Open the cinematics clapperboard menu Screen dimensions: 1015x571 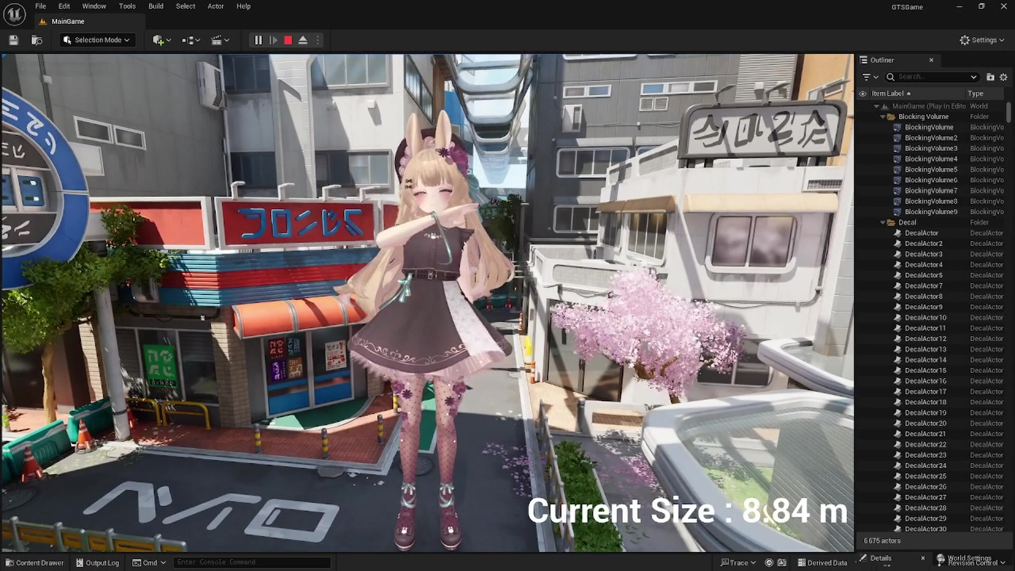pos(220,40)
